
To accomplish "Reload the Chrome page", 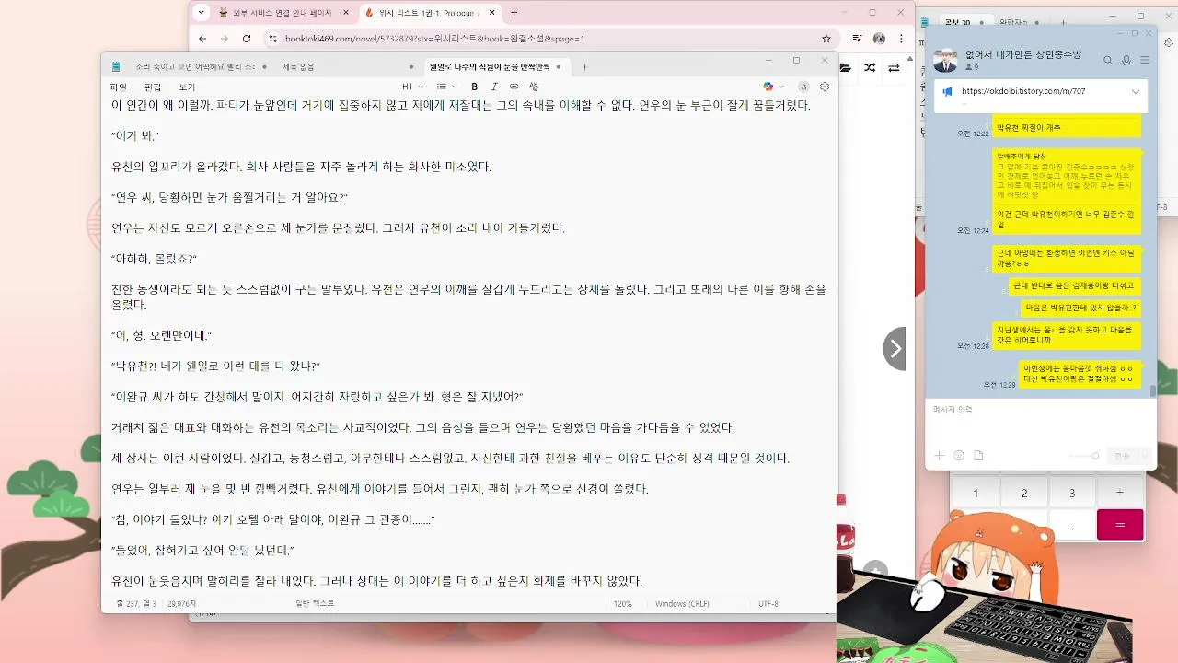I will click(x=247, y=39).
